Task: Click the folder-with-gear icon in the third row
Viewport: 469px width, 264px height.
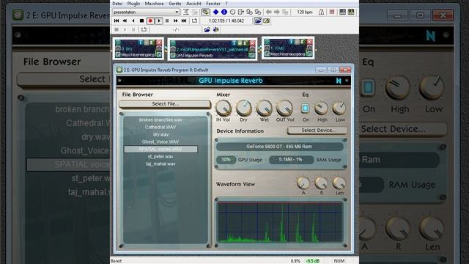Action: pos(216,29)
